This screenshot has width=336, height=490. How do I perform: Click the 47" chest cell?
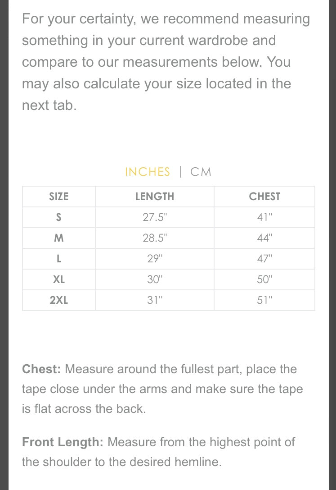pyautogui.click(x=264, y=259)
